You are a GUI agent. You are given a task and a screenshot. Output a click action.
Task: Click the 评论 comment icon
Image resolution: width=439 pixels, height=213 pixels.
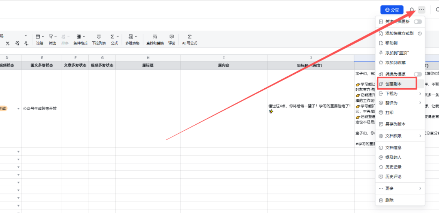click(172, 36)
